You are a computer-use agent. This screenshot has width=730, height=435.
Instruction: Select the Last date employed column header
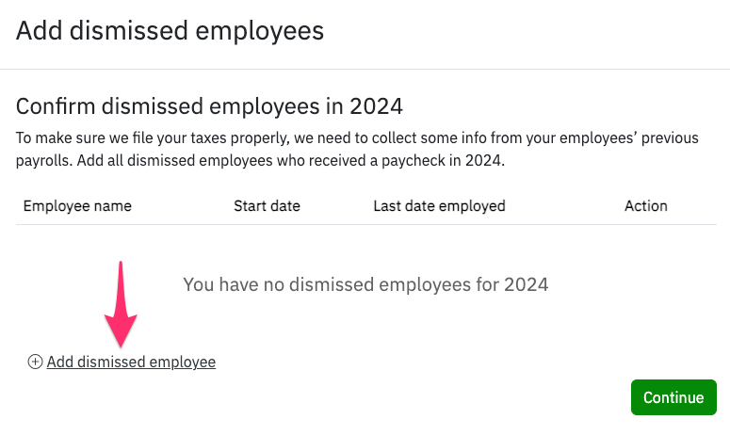pos(439,205)
